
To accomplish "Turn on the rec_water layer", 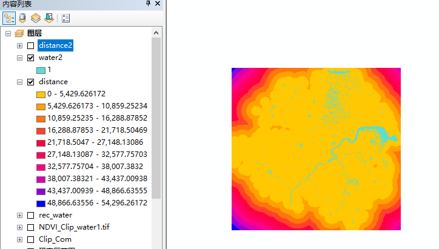I will [x=30, y=216].
